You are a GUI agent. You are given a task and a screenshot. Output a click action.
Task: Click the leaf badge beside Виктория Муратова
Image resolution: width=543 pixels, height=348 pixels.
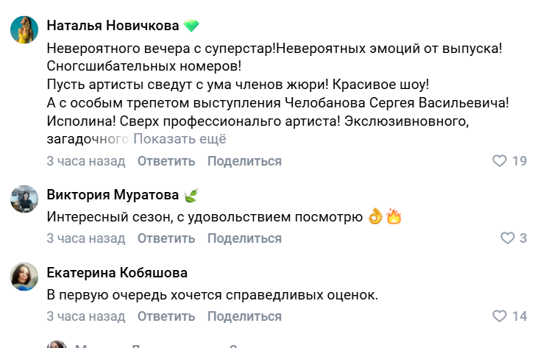[191, 195]
